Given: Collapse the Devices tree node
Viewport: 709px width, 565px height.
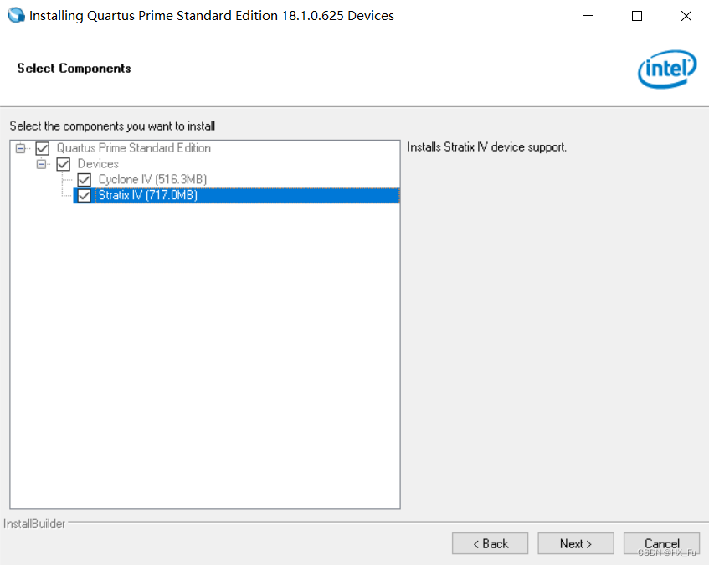Looking at the screenshot, I should [x=41, y=164].
